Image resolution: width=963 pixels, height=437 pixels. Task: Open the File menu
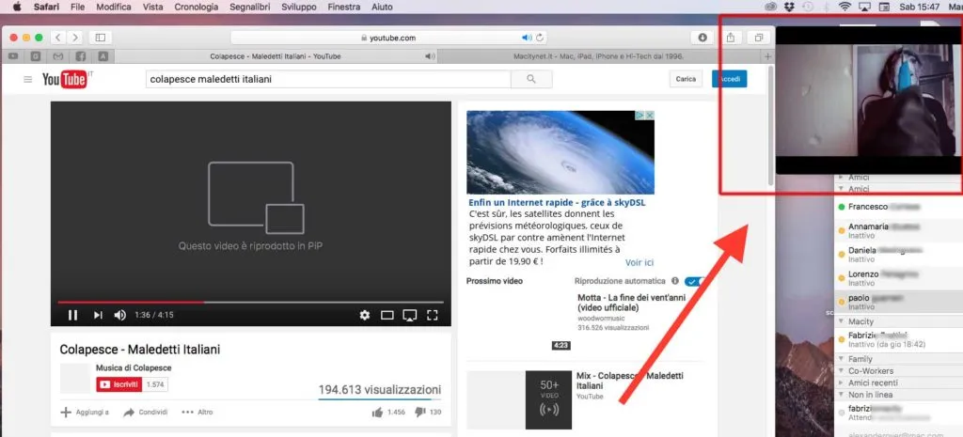click(x=78, y=7)
